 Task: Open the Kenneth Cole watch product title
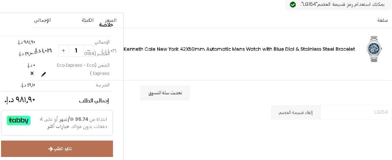tap(239, 49)
